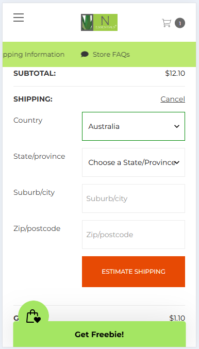Viewport: 199px width, 349px height.
Task: Click the Country field label
Action: [x=28, y=120]
